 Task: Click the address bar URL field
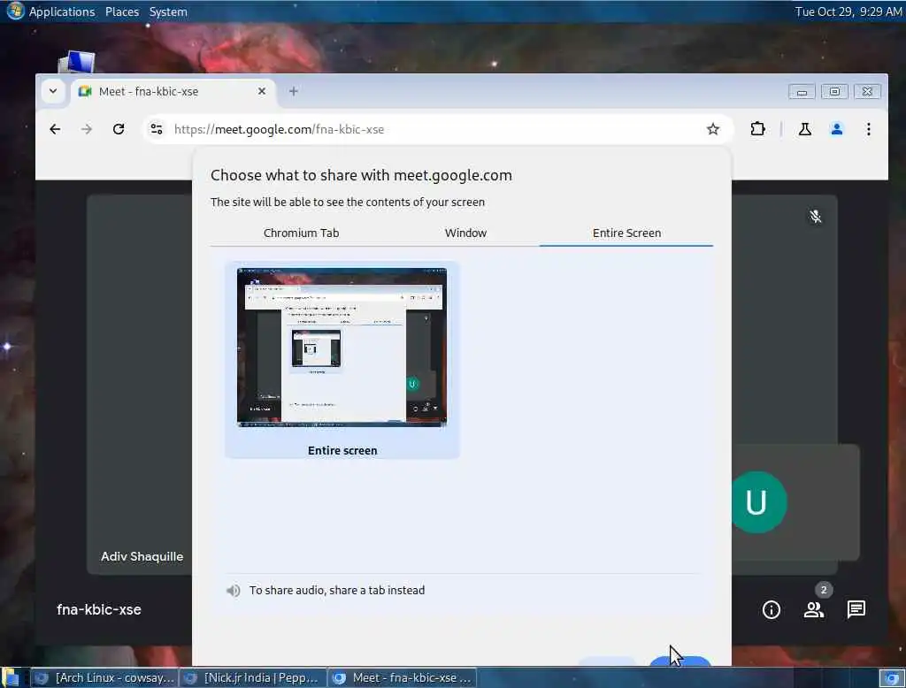tap(438, 129)
